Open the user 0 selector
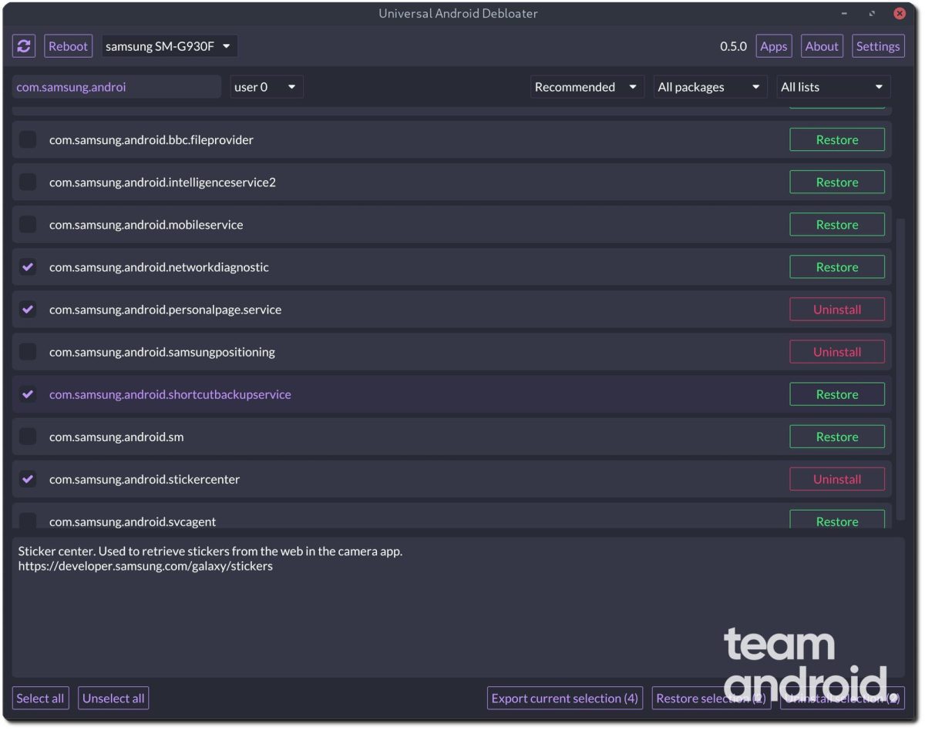Image resolution: width=925 pixels, height=730 pixels. tap(266, 87)
